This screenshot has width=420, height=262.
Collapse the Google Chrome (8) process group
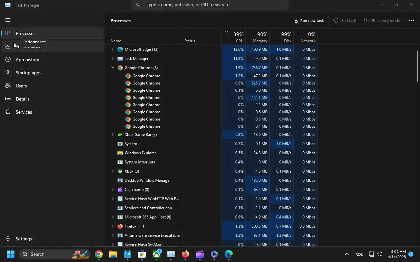click(113, 68)
